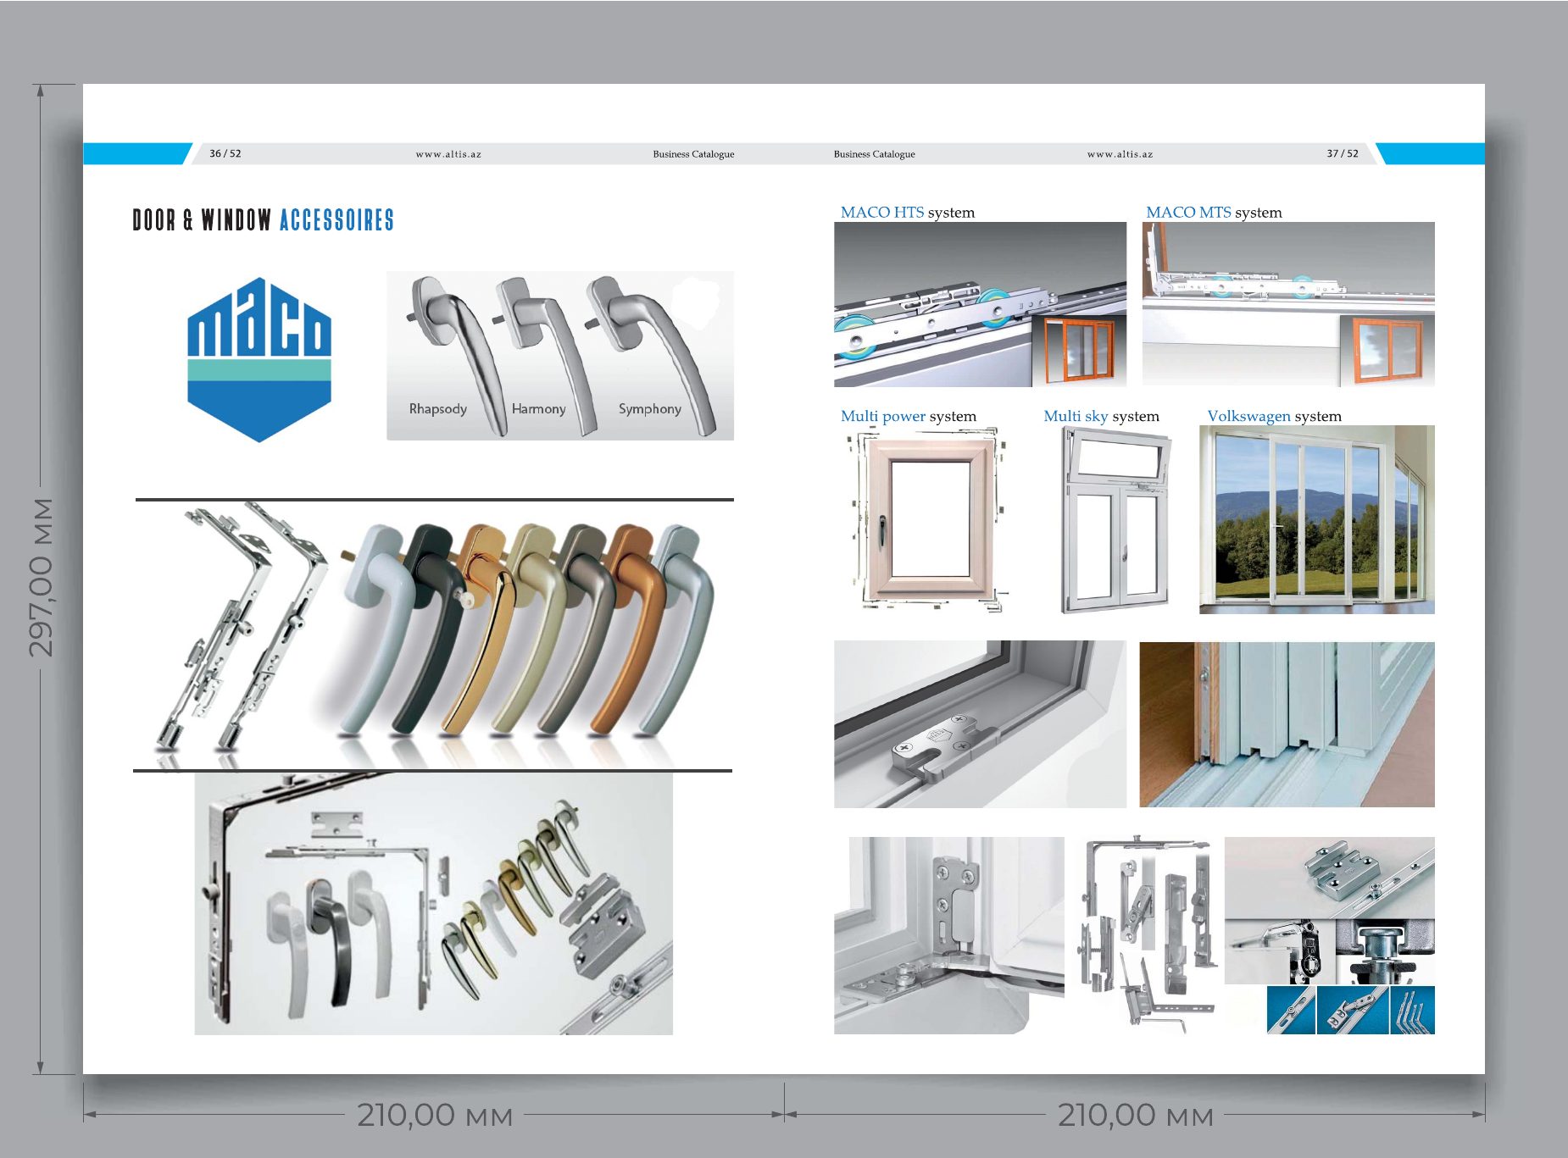Select the "36 / 52" page number
The height and width of the screenshot is (1158, 1568).
tap(225, 153)
